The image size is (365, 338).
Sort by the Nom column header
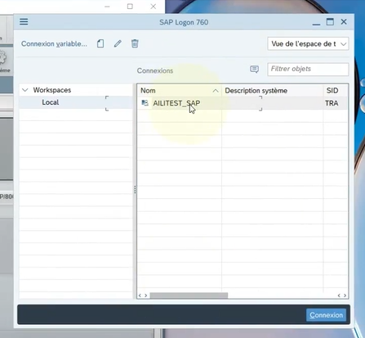tap(180, 91)
